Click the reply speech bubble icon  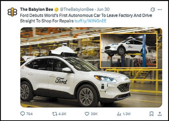[x=23, y=114]
